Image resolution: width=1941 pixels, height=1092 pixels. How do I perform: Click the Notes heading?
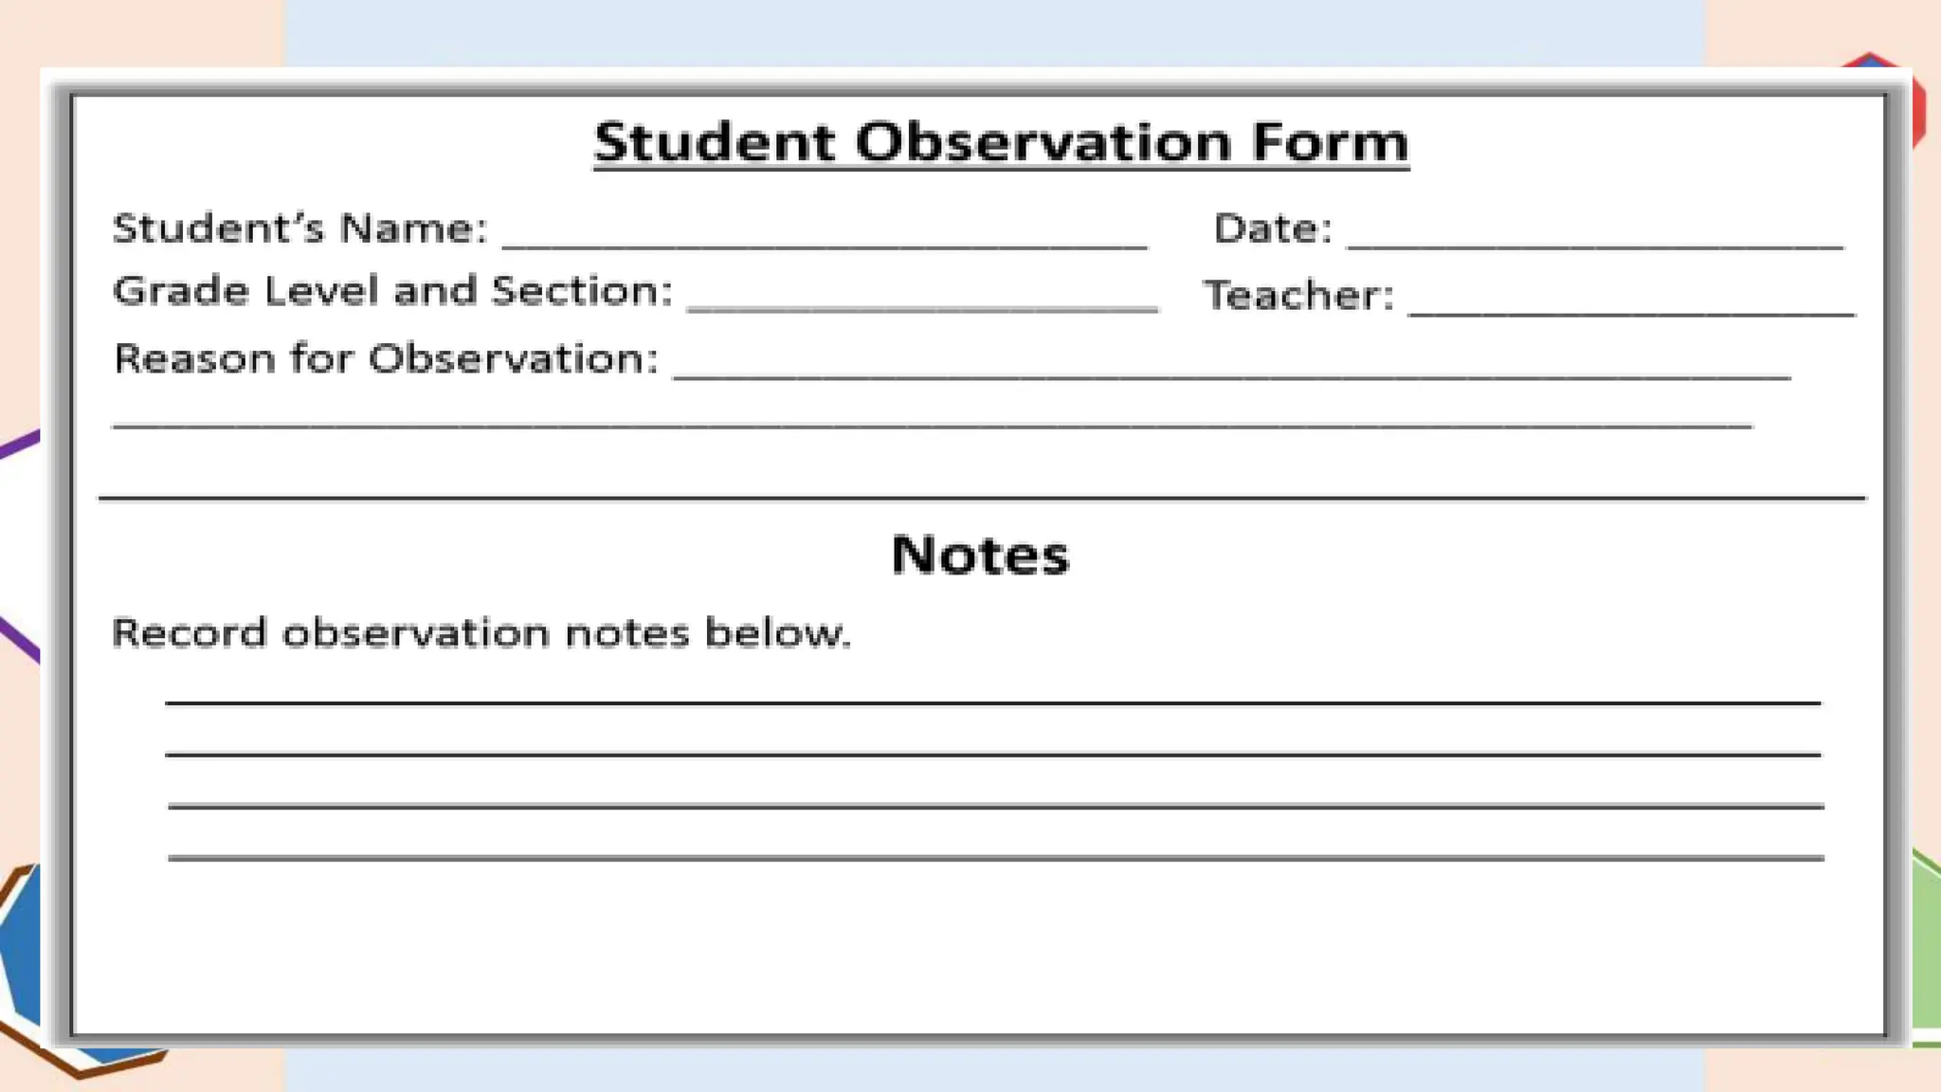(980, 555)
